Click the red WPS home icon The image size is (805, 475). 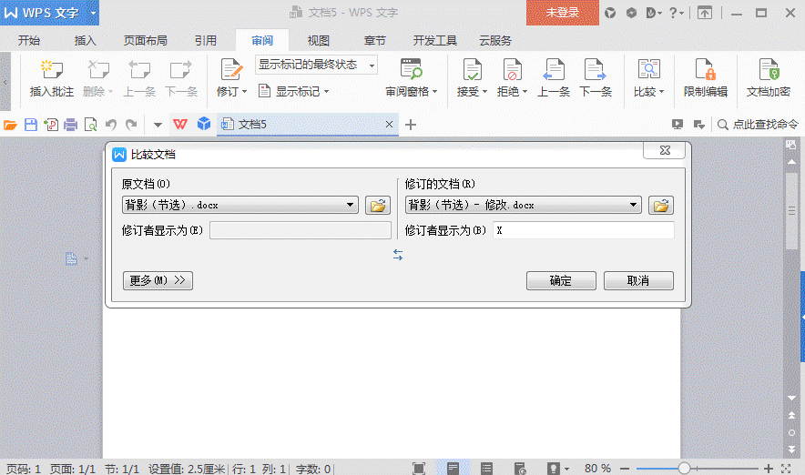[180, 124]
